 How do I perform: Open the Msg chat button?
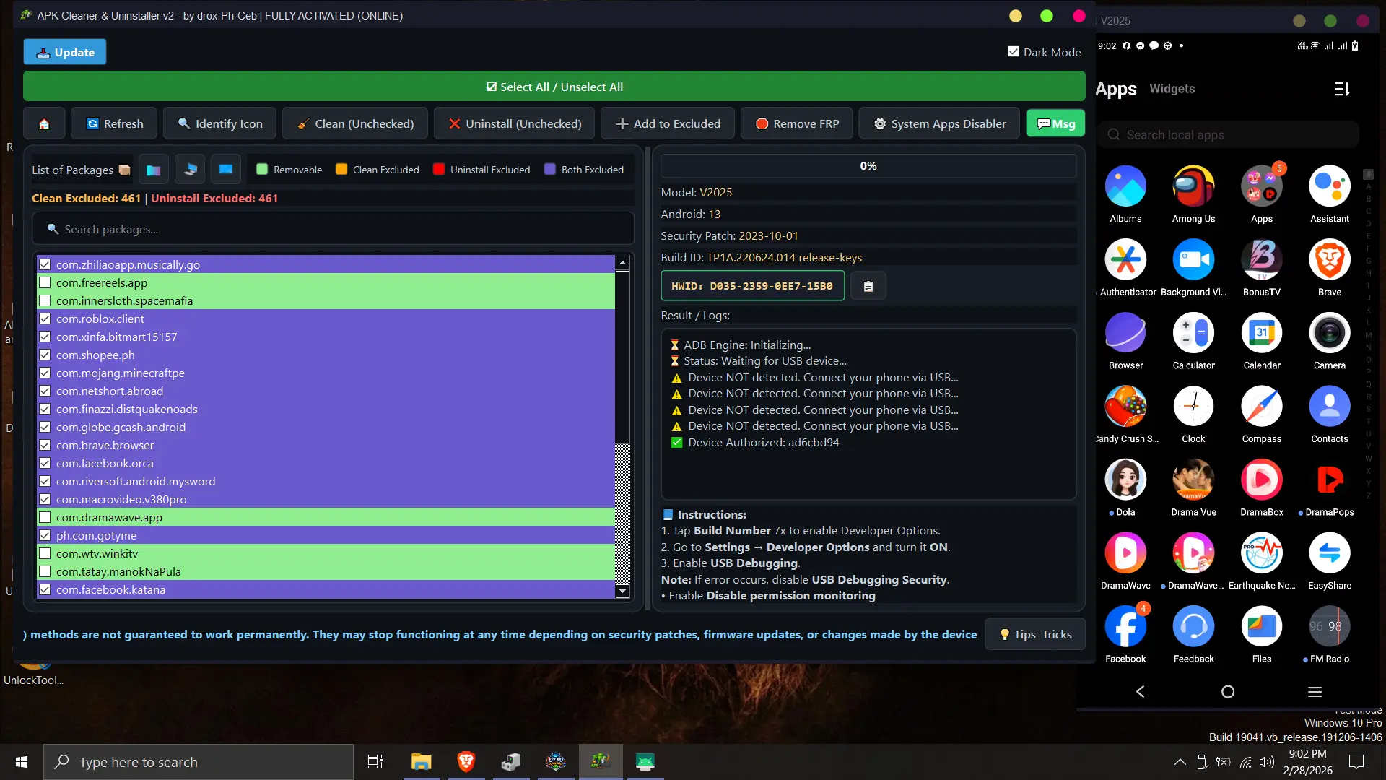pyautogui.click(x=1055, y=123)
